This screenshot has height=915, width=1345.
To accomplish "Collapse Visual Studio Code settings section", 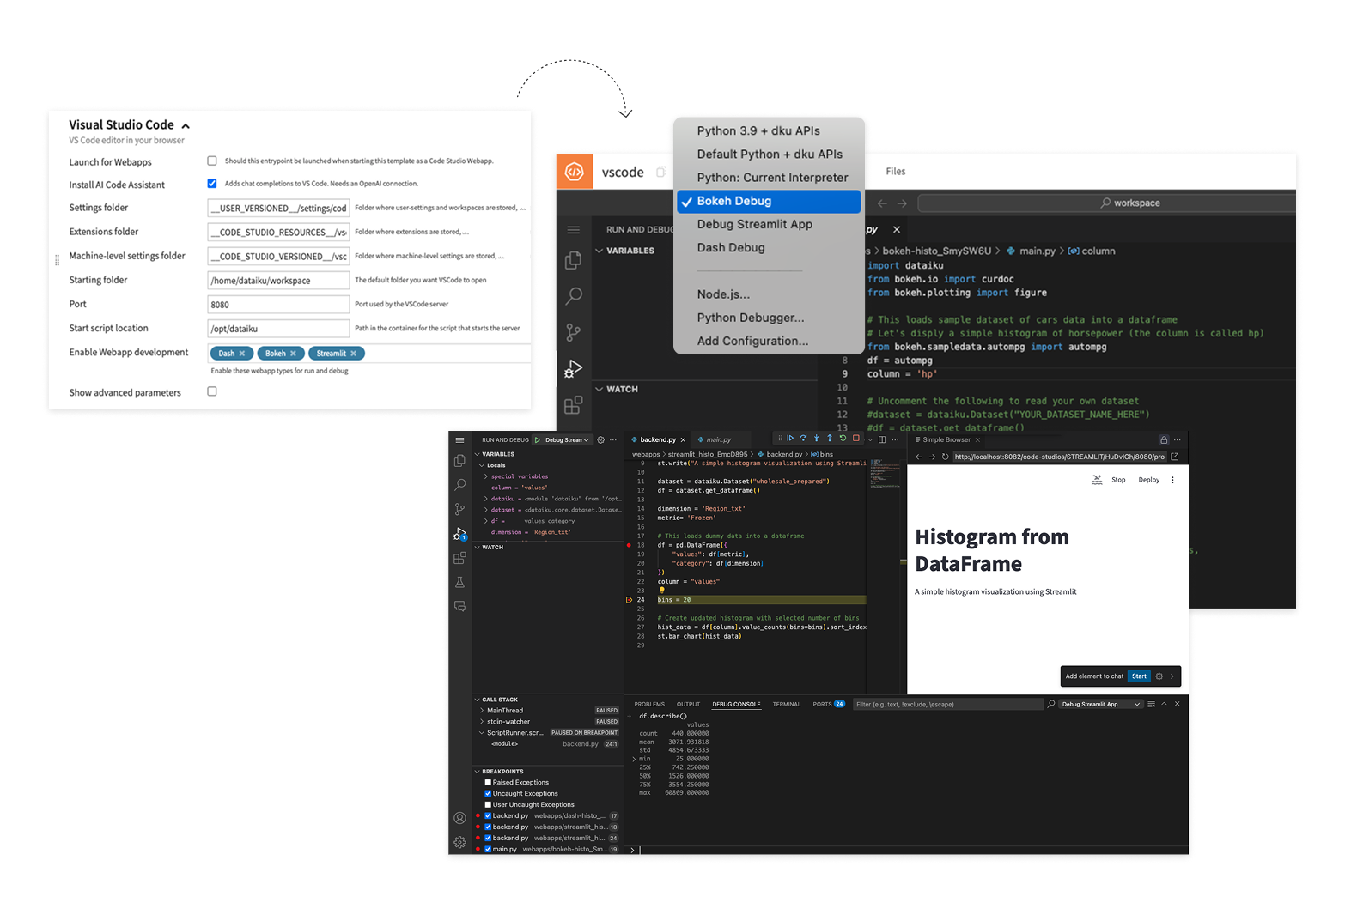I will 186,126.
